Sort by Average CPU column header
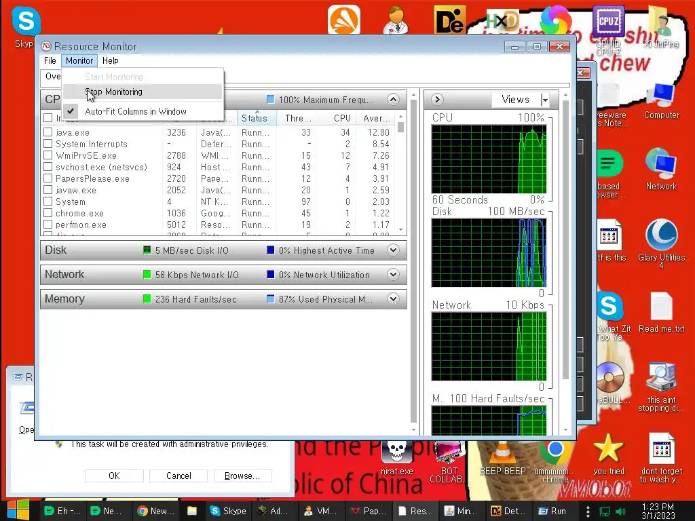The height and width of the screenshot is (521, 695). pos(375,118)
